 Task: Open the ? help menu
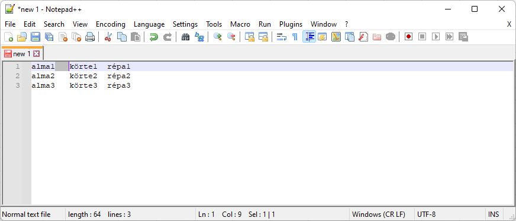pos(347,24)
